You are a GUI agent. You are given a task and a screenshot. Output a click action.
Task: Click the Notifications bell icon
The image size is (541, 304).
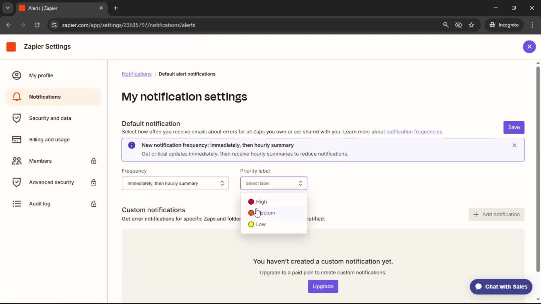pos(17,97)
